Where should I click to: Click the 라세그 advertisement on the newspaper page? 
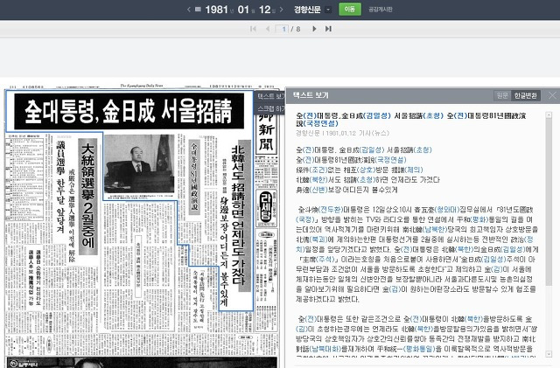[x=266, y=208]
